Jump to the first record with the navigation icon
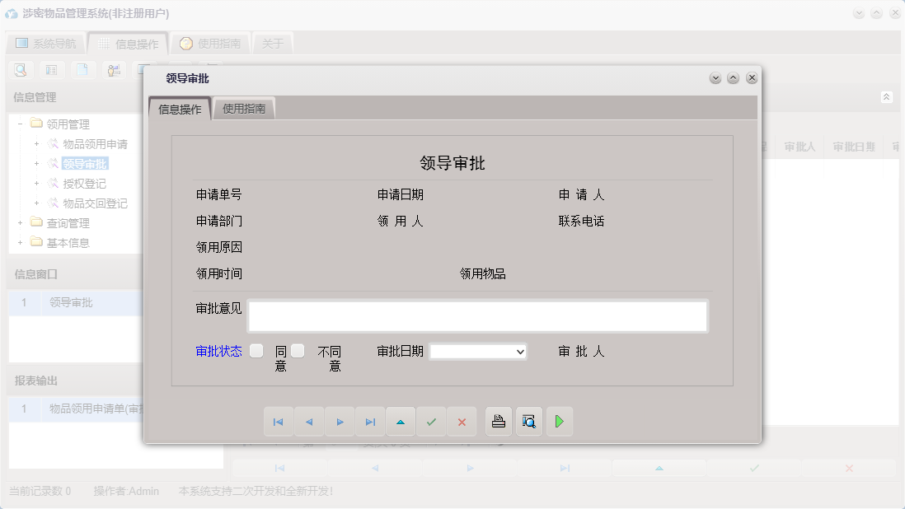 (279, 421)
